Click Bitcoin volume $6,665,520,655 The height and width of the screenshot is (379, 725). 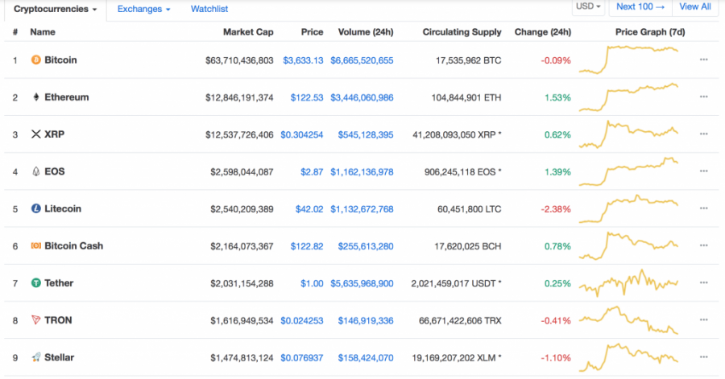362,60
